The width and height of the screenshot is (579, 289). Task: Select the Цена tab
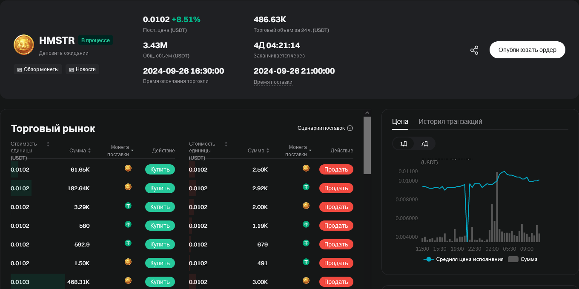400,122
